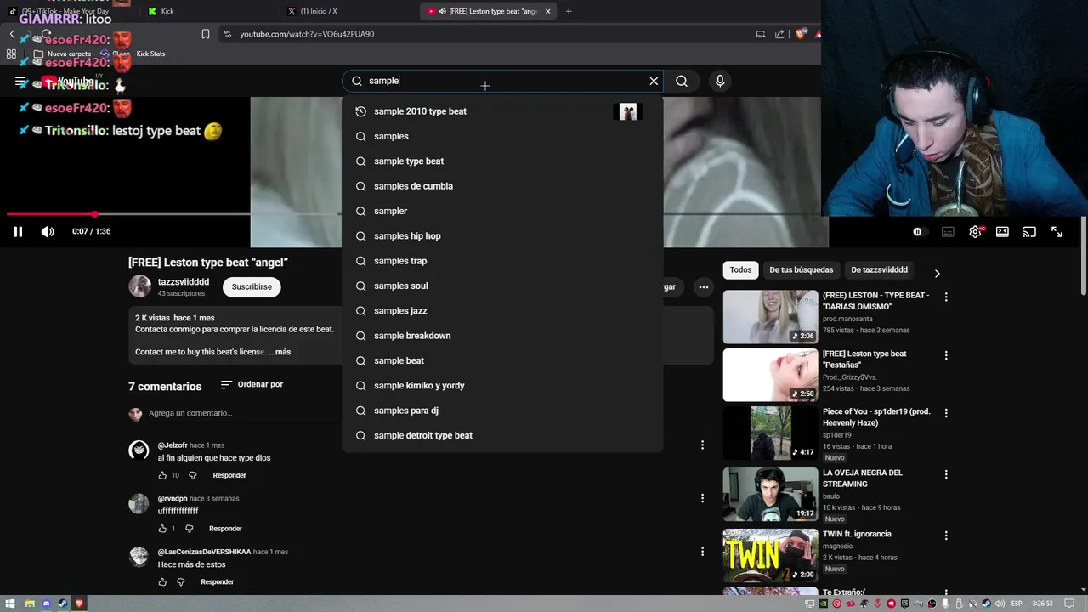Open the 'Ordenar por' comment sort menu
The image size is (1088, 612).
(252, 385)
